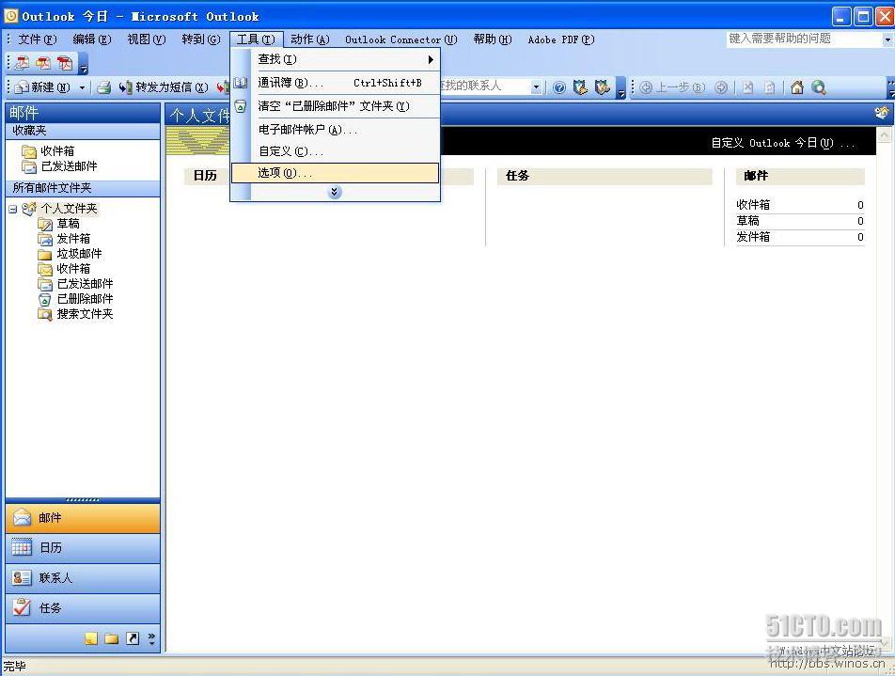Click the Home house icon in toolbar
The height and width of the screenshot is (676, 895).
click(x=797, y=87)
